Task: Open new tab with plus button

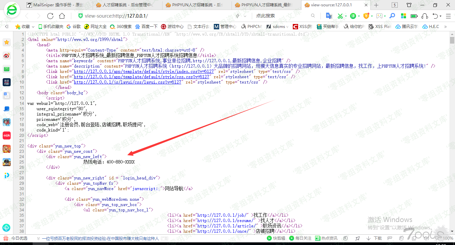Action: point(376,5)
